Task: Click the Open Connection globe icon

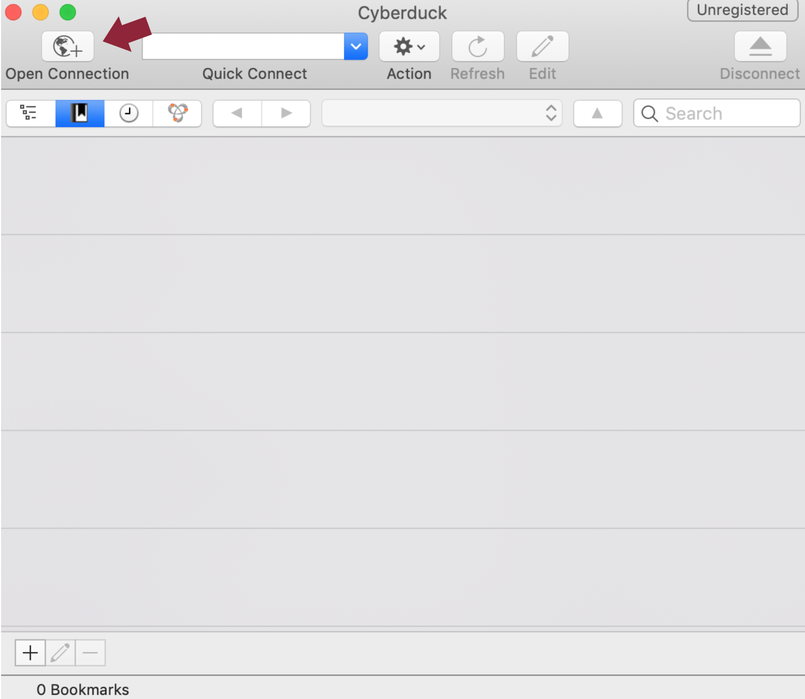Action: point(68,46)
